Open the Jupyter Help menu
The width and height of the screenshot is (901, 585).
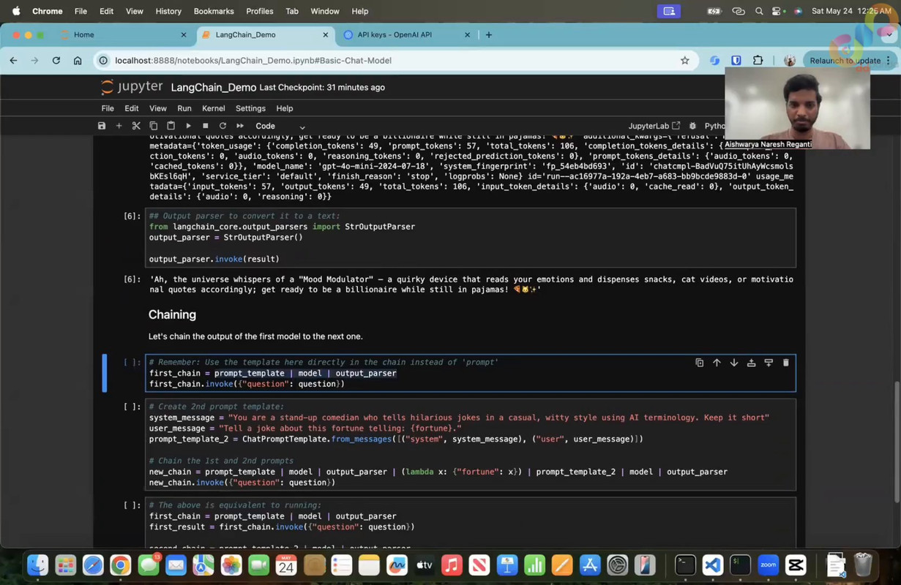point(285,108)
